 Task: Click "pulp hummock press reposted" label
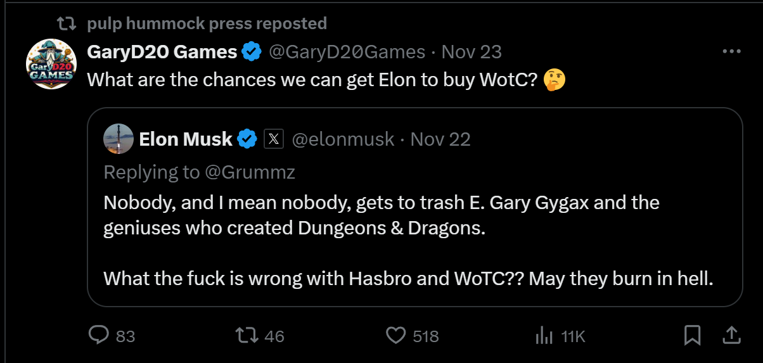(207, 23)
